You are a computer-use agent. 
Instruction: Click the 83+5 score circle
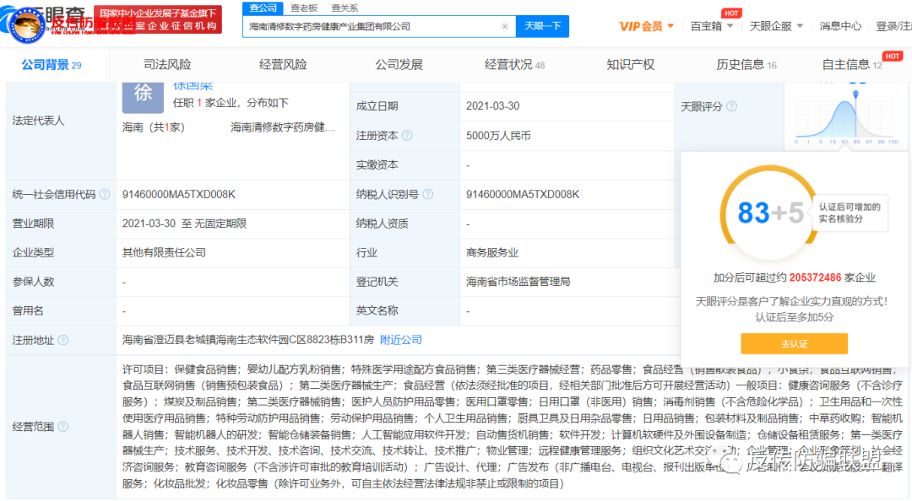771,213
